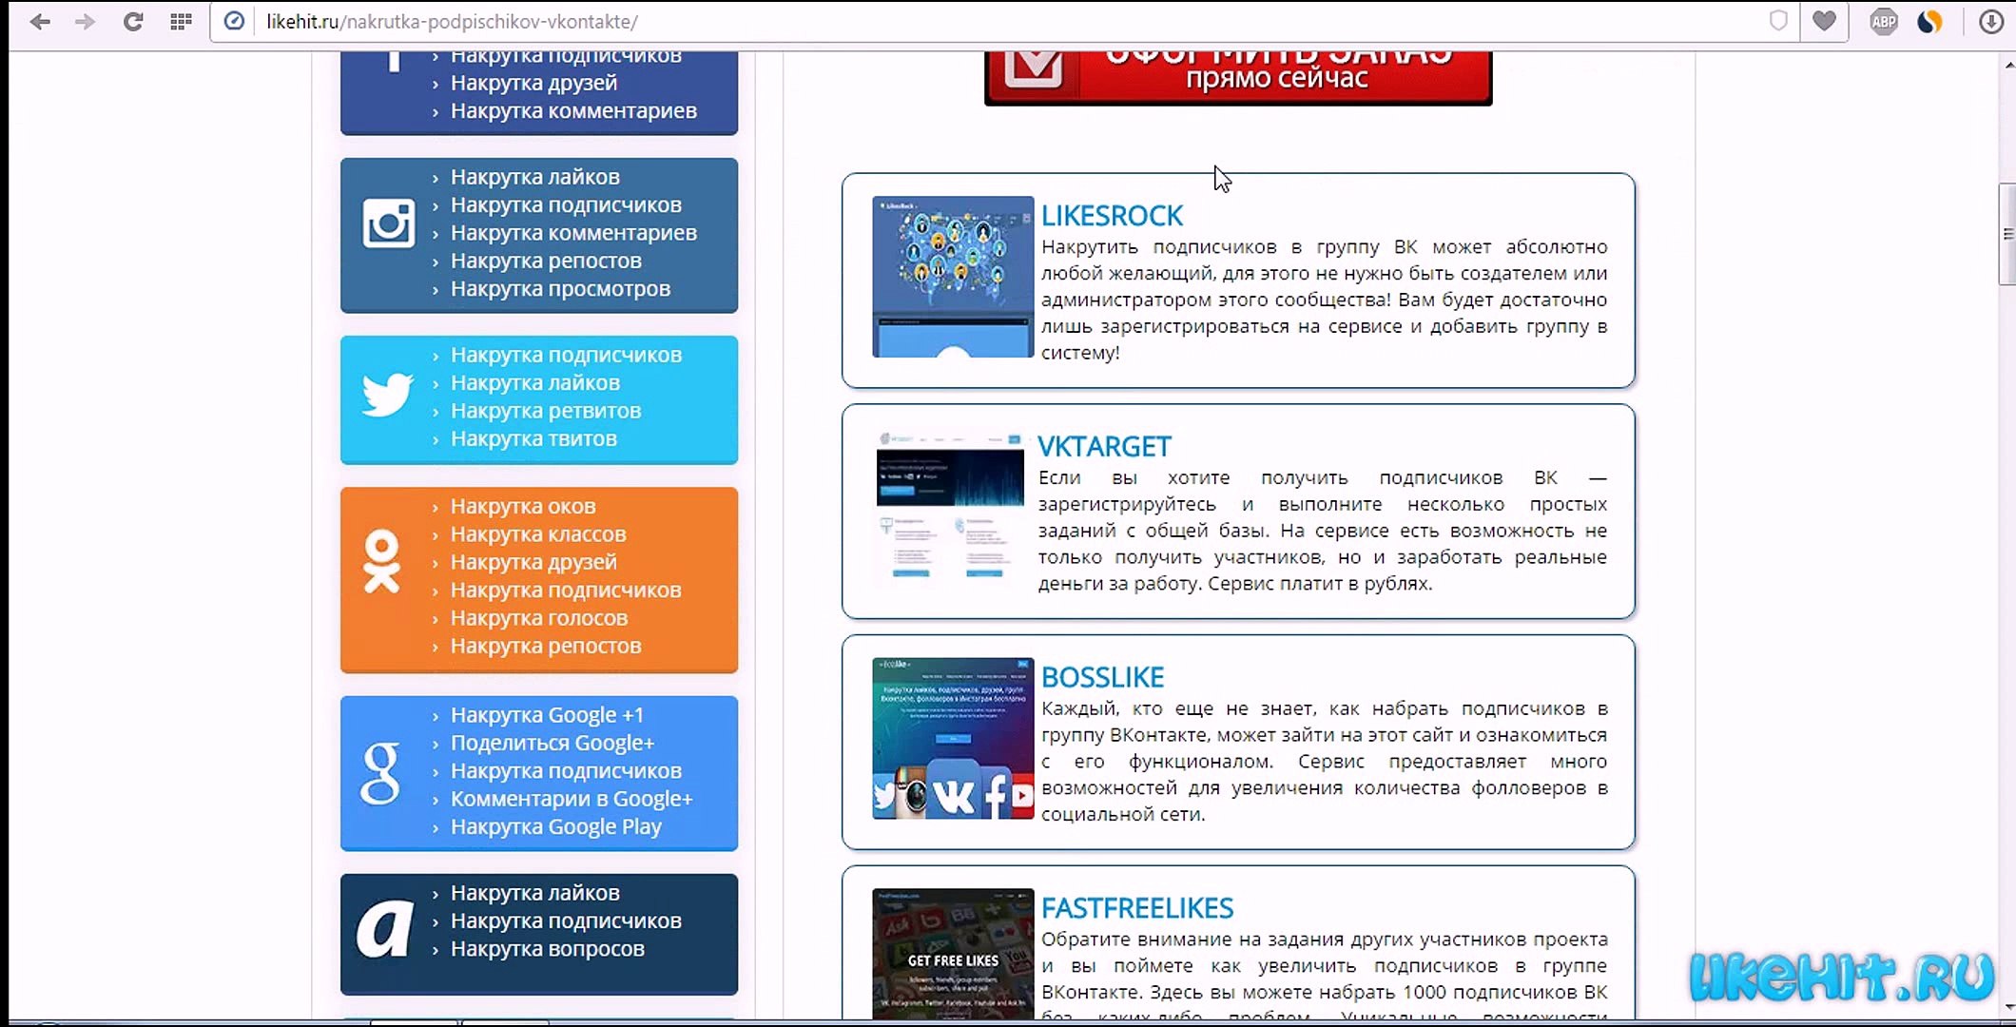This screenshot has height=1027, width=2016.
Task: Open Twitter 'Накрутка подписчиков' link
Action: pos(566,355)
